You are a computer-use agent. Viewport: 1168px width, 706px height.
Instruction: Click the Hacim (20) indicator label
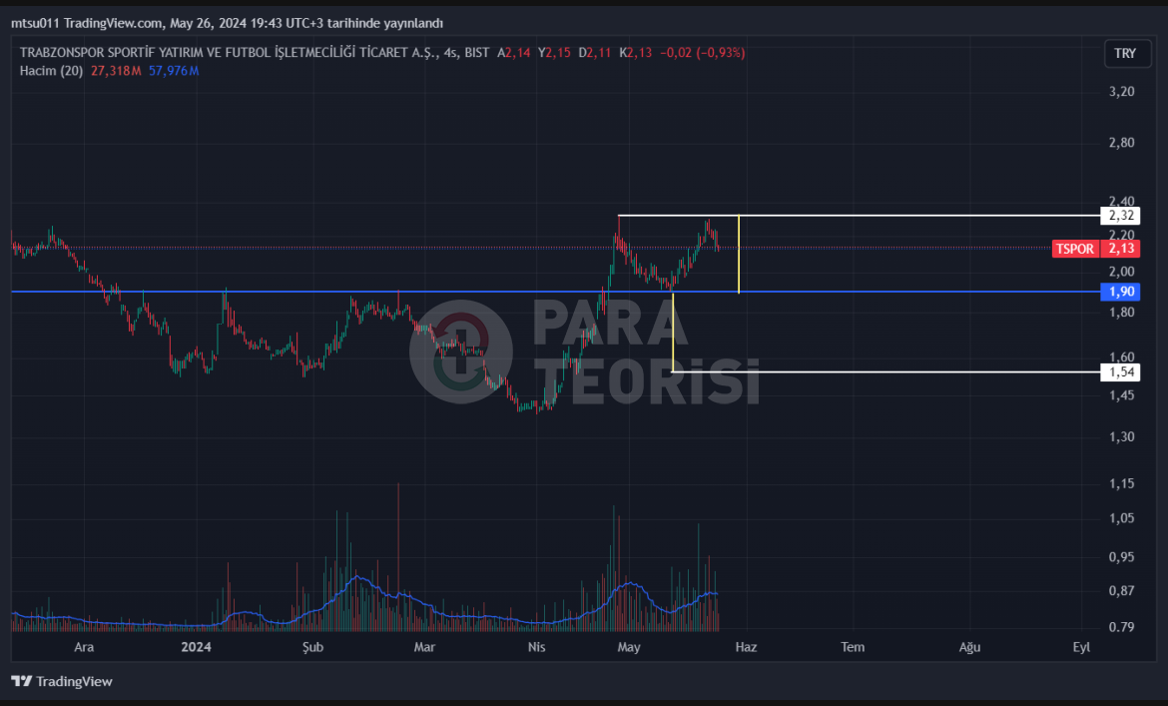[51, 71]
